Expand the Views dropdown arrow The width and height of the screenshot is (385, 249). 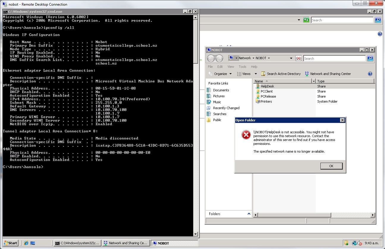pyautogui.click(x=256, y=74)
